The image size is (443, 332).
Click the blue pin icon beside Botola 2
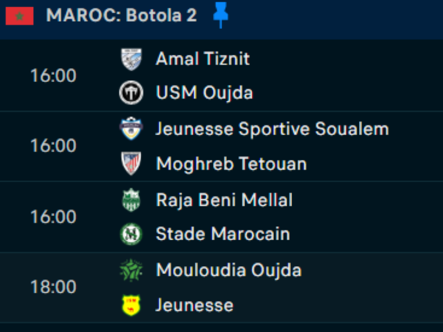tap(221, 15)
